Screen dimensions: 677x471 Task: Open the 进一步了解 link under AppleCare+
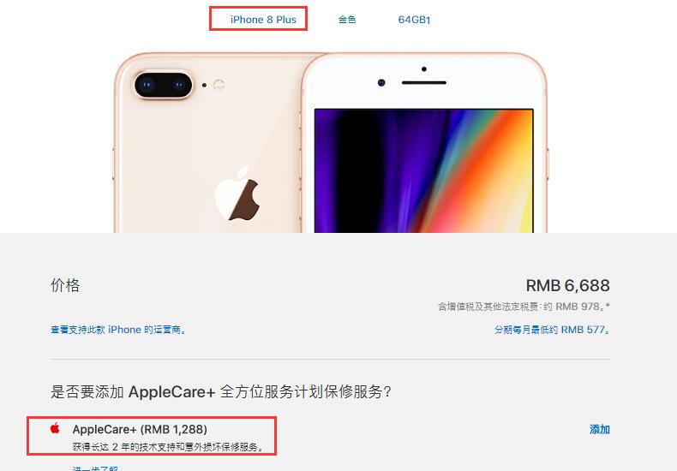click(x=95, y=468)
